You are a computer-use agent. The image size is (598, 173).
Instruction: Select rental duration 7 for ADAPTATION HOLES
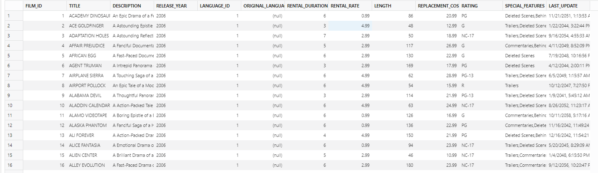click(306, 36)
